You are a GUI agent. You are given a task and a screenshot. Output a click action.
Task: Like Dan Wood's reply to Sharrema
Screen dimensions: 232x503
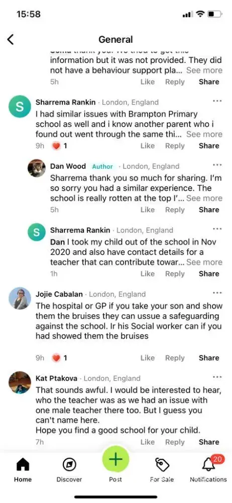click(148, 210)
